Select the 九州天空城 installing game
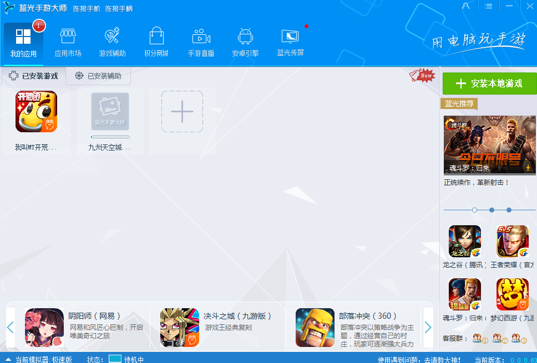Image resolution: width=537 pixels, height=363 pixels. tap(110, 111)
